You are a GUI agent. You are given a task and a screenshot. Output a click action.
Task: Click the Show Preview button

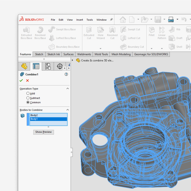pos(44,132)
